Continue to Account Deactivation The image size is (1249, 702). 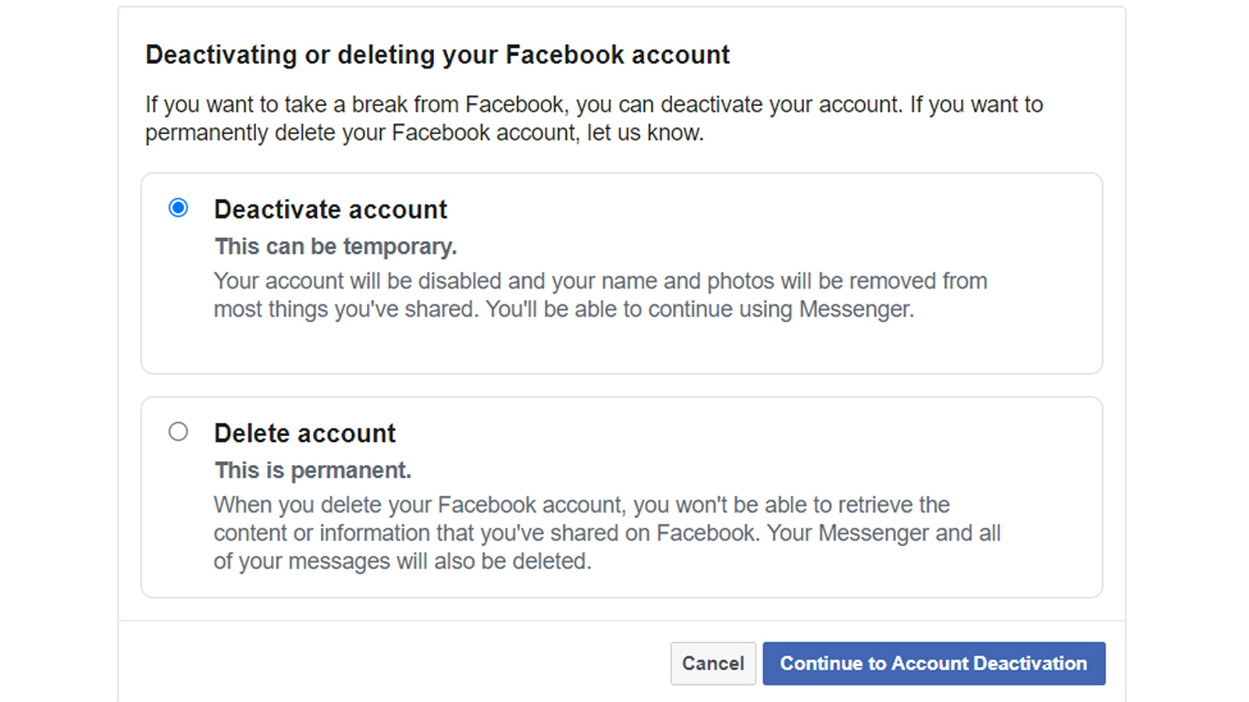point(934,664)
